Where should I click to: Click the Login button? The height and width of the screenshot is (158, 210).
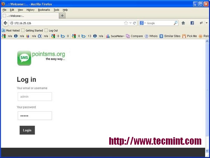coord(27,130)
